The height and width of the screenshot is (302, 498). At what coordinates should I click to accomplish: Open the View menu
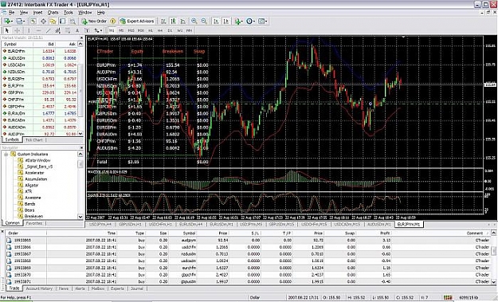[x=24, y=13]
